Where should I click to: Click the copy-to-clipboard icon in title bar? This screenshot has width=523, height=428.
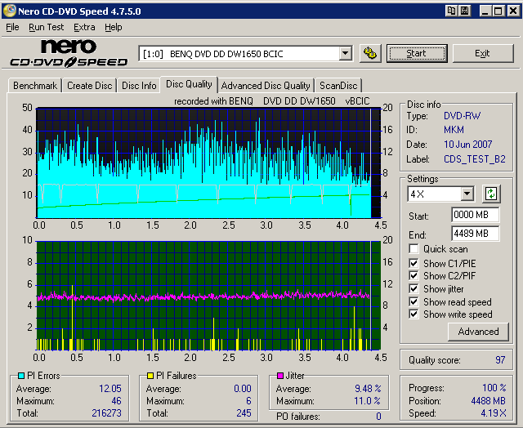coord(450,10)
